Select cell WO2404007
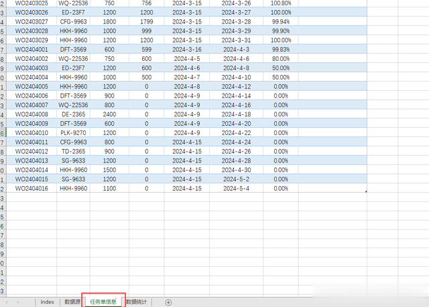The height and width of the screenshot is (307, 429). (x=32, y=105)
